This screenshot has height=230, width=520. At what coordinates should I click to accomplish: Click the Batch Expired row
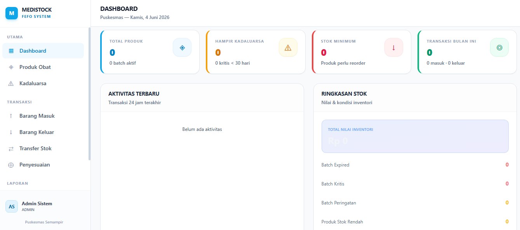pos(415,165)
